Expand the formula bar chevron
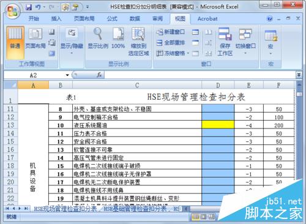This screenshot has height=224, width=306. click(x=299, y=75)
